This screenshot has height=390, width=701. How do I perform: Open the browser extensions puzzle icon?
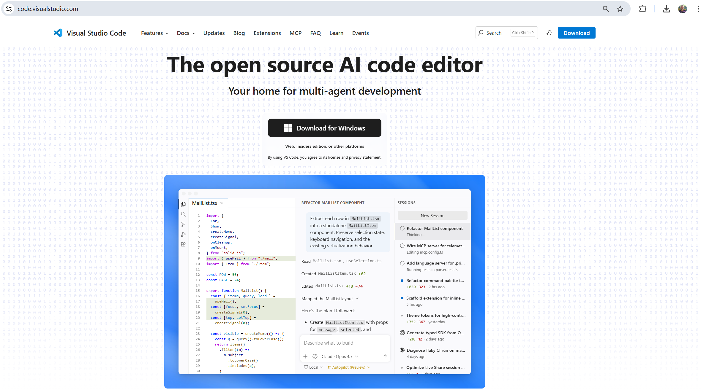[642, 9]
